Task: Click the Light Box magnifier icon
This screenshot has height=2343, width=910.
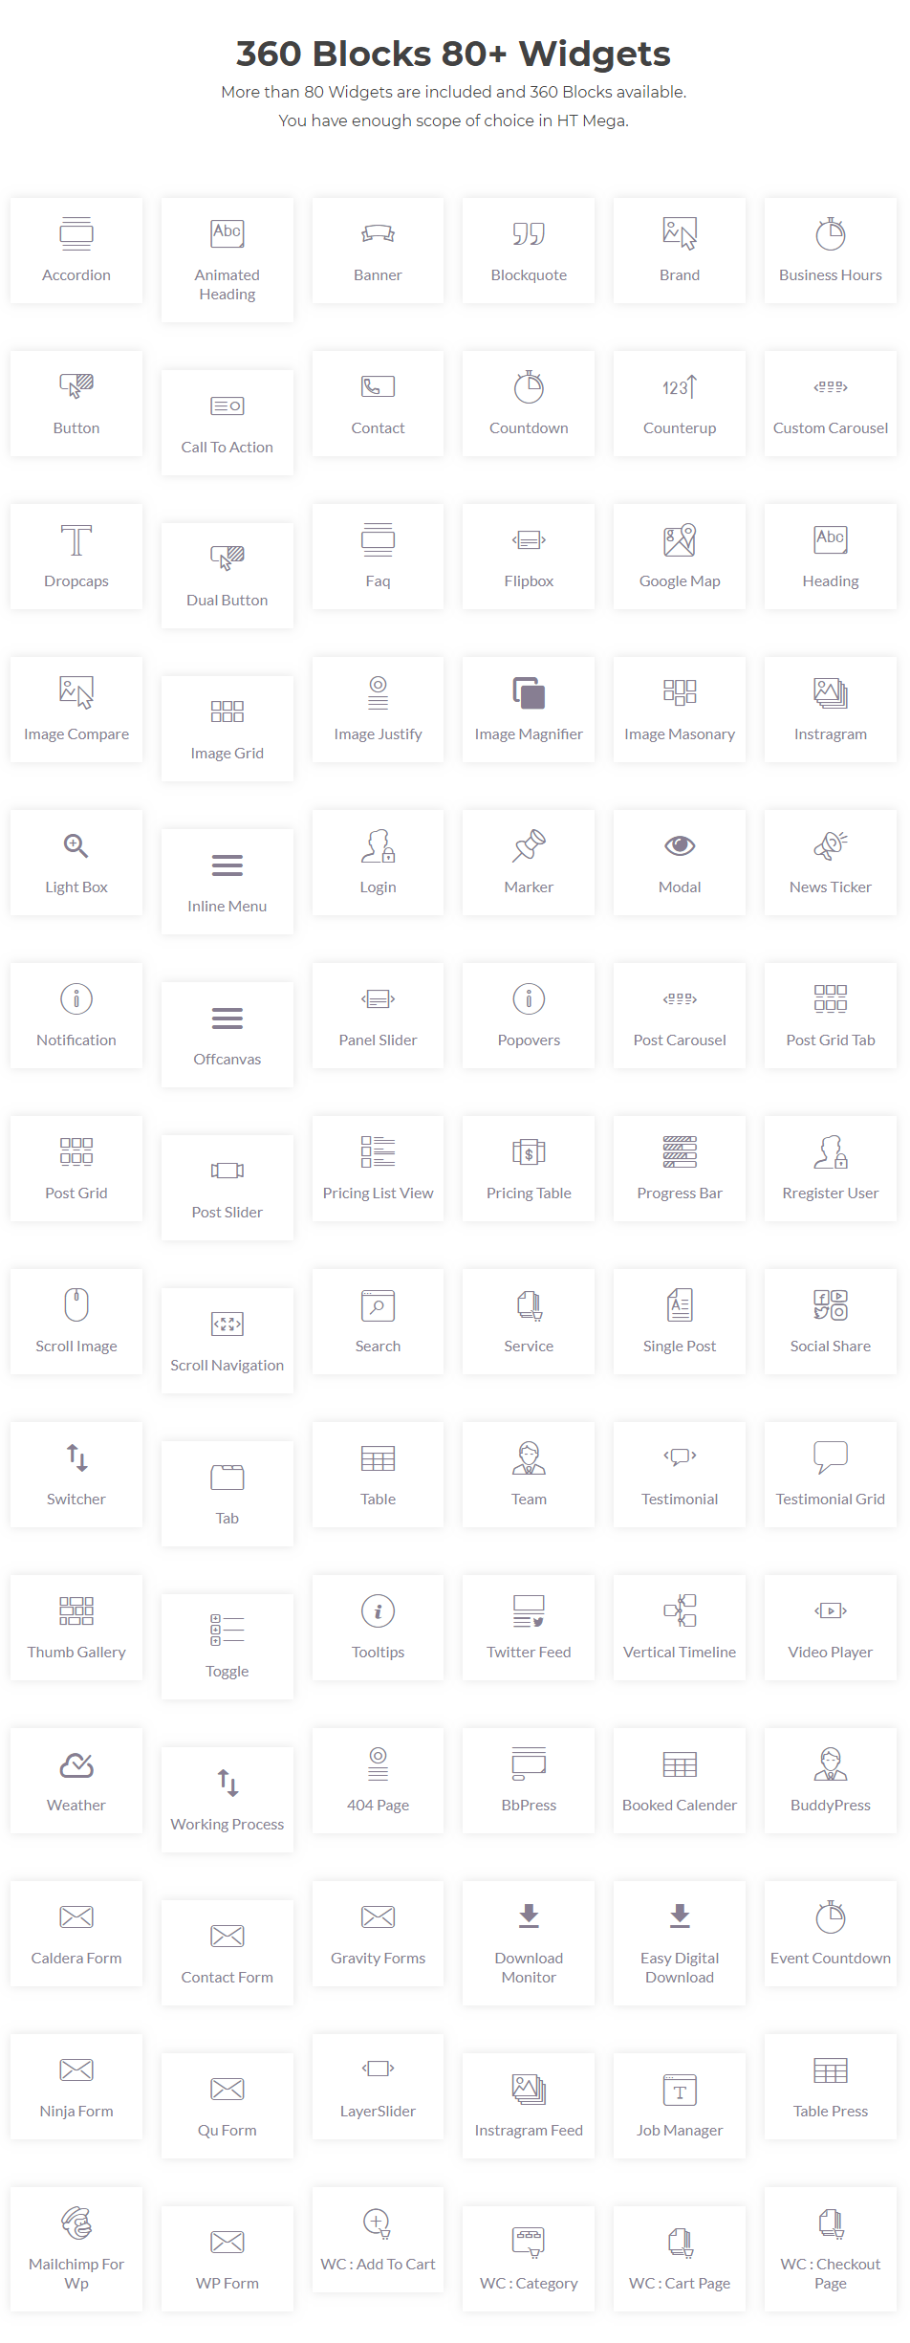Action: click(76, 845)
